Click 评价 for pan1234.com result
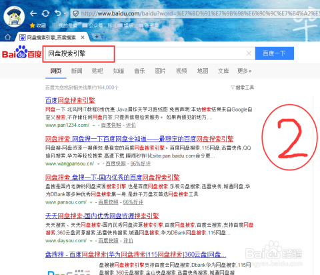 point(131,125)
